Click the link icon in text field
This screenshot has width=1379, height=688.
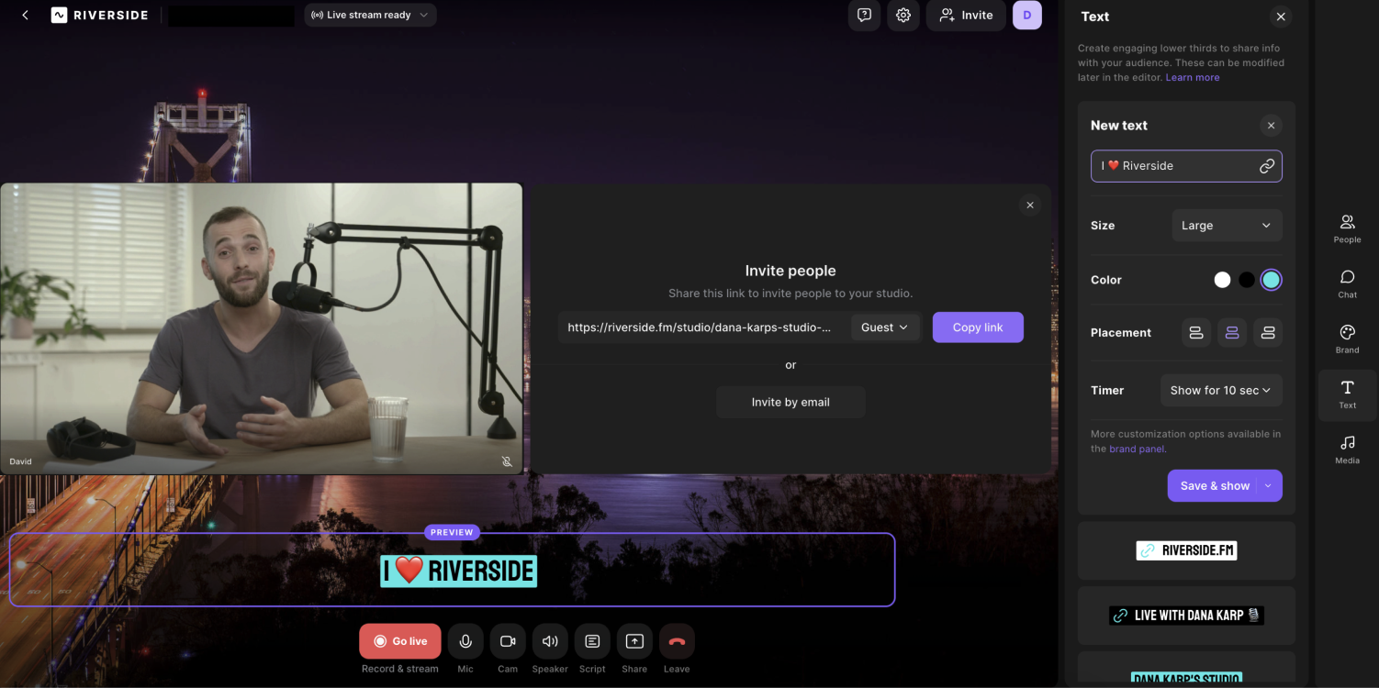1267,166
